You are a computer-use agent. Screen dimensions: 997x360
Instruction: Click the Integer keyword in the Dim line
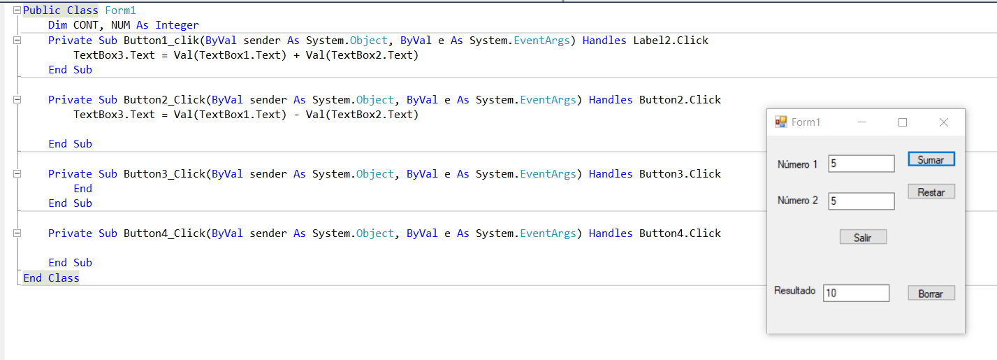click(x=177, y=25)
